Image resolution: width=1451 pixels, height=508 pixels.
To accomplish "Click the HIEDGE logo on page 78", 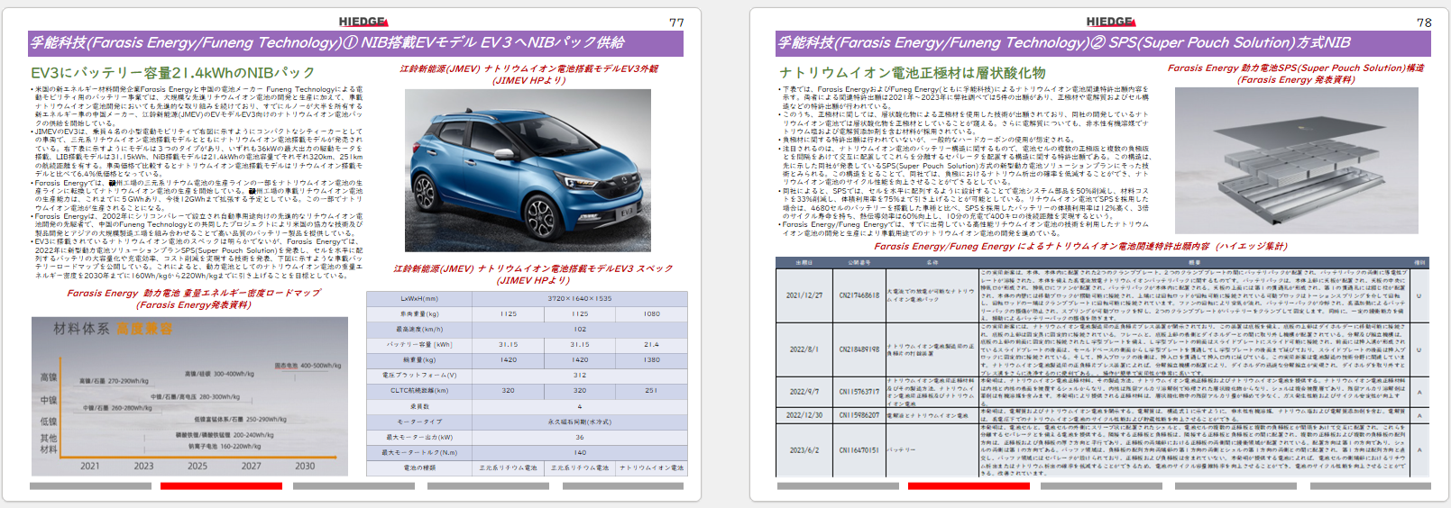I will pyautogui.click(x=1111, y=22).
